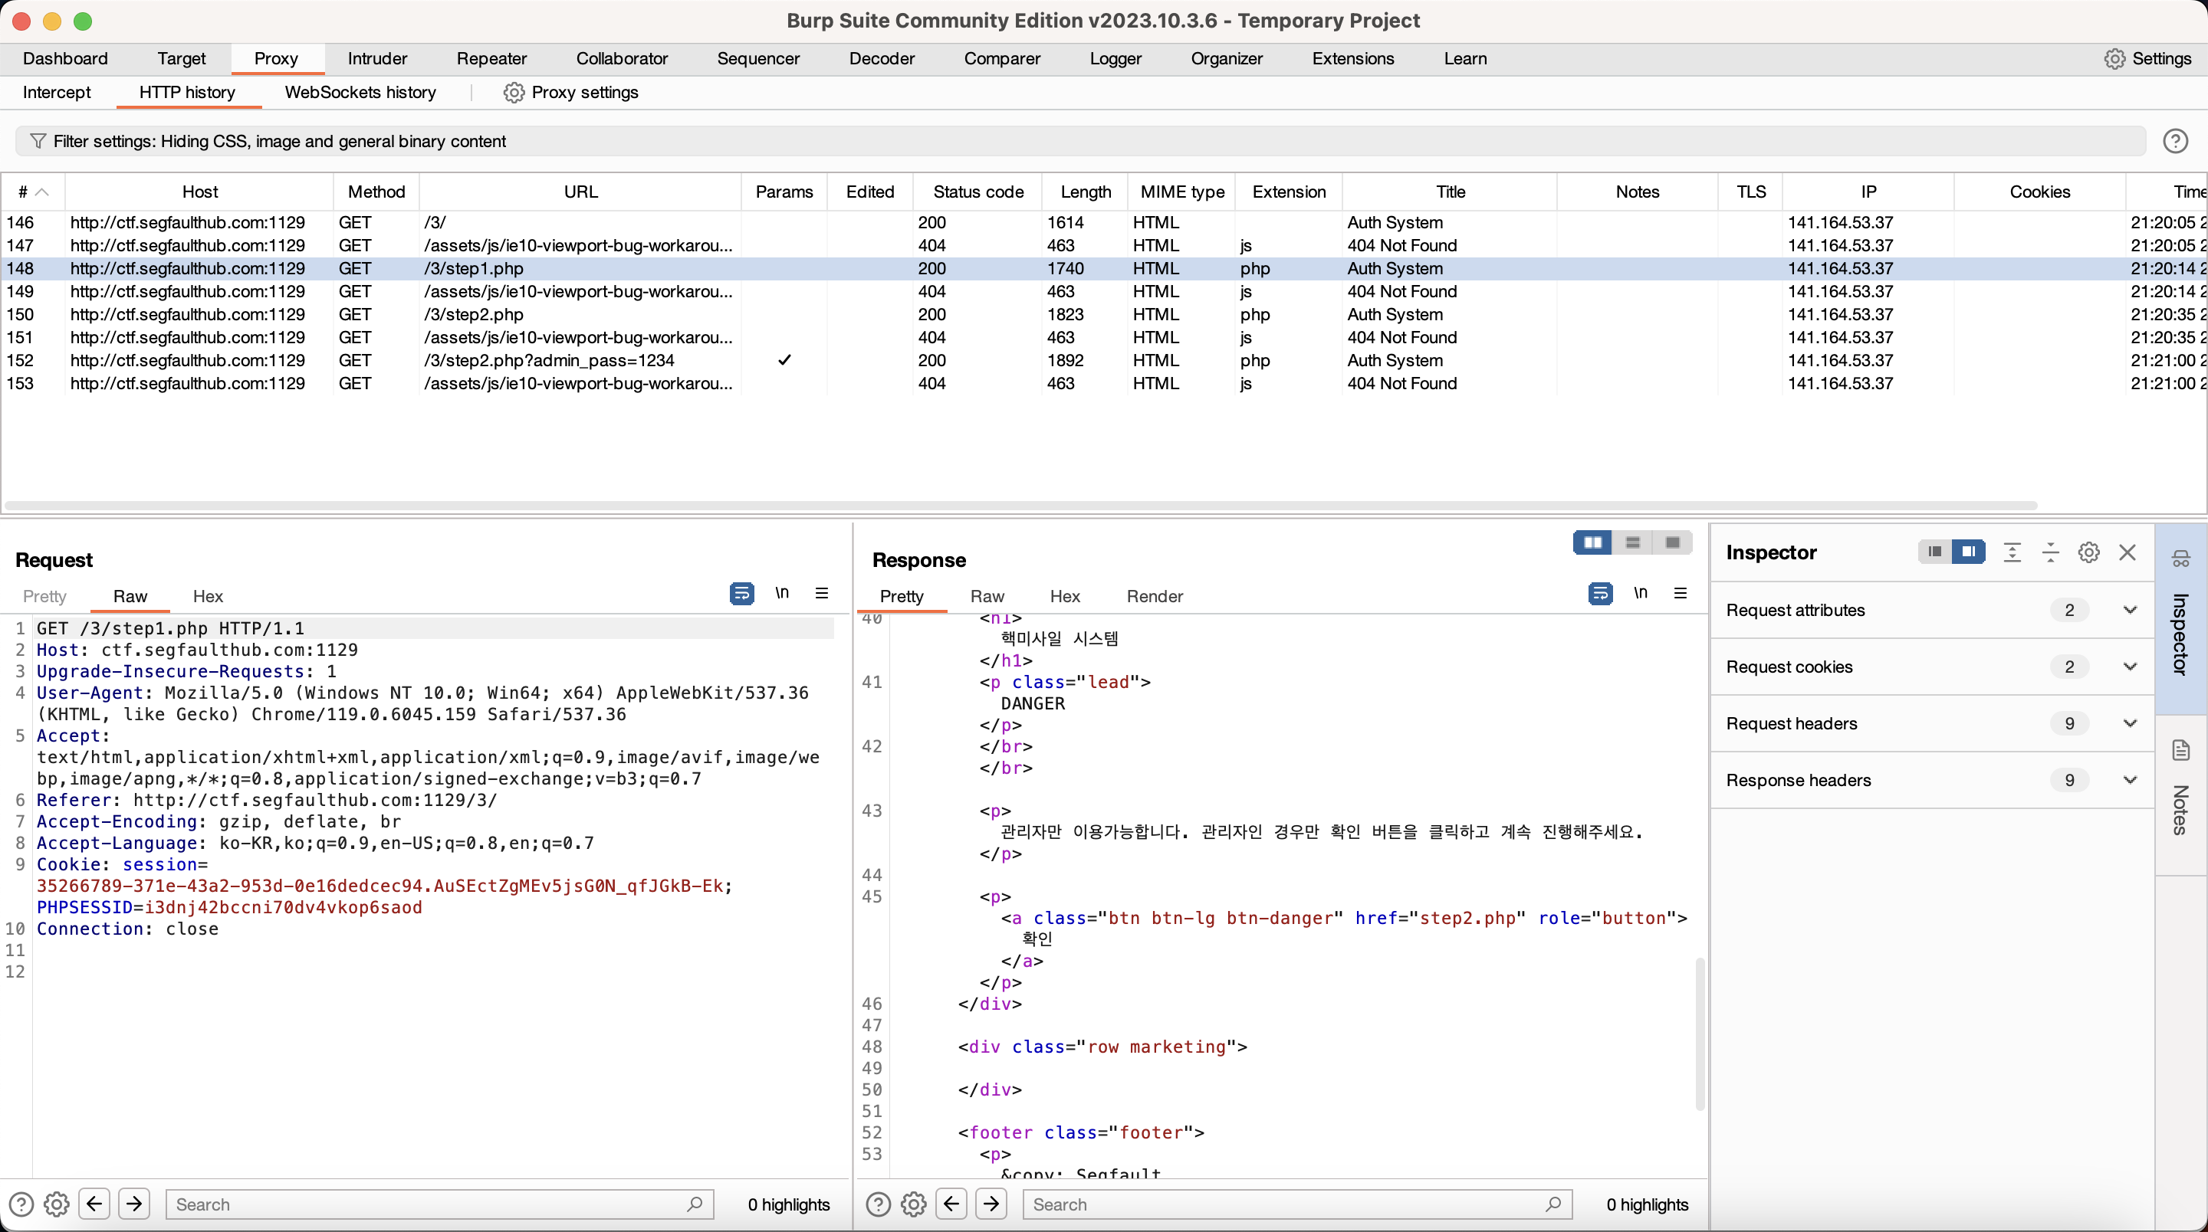The width and height of the screenshot is (2208, 1232).
Task: Click the filter settings bar
Action: (1080, 140)
